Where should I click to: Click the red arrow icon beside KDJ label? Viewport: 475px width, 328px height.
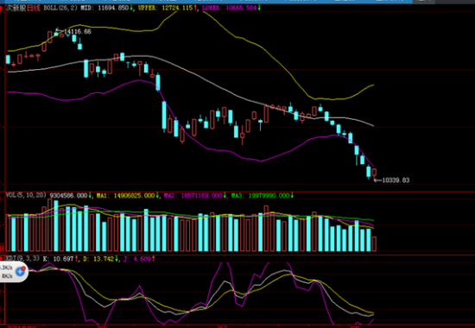(2, 258)
